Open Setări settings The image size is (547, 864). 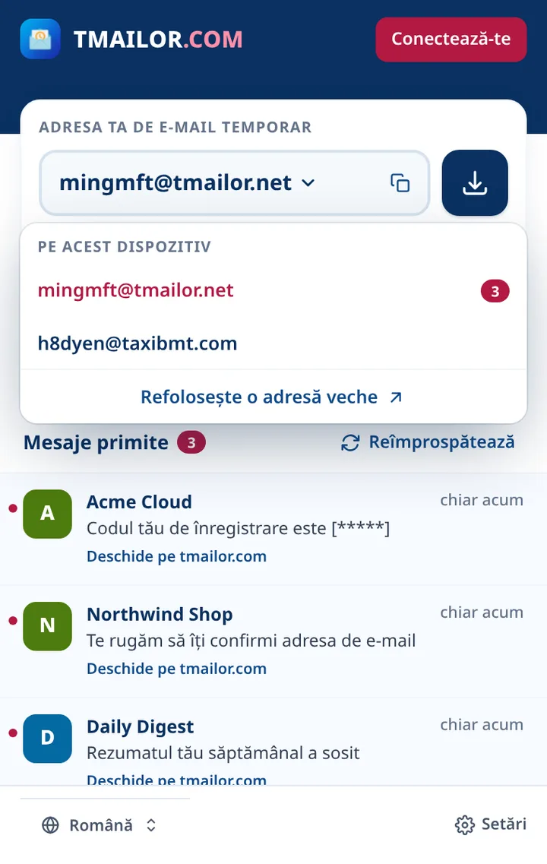tap(490, 824)
